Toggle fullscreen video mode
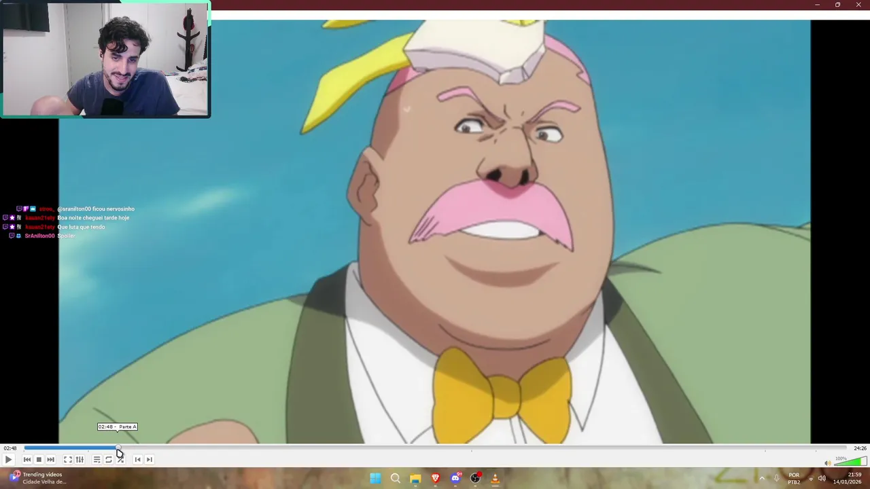Screen dimensions: 870x489 pos(68,460)
